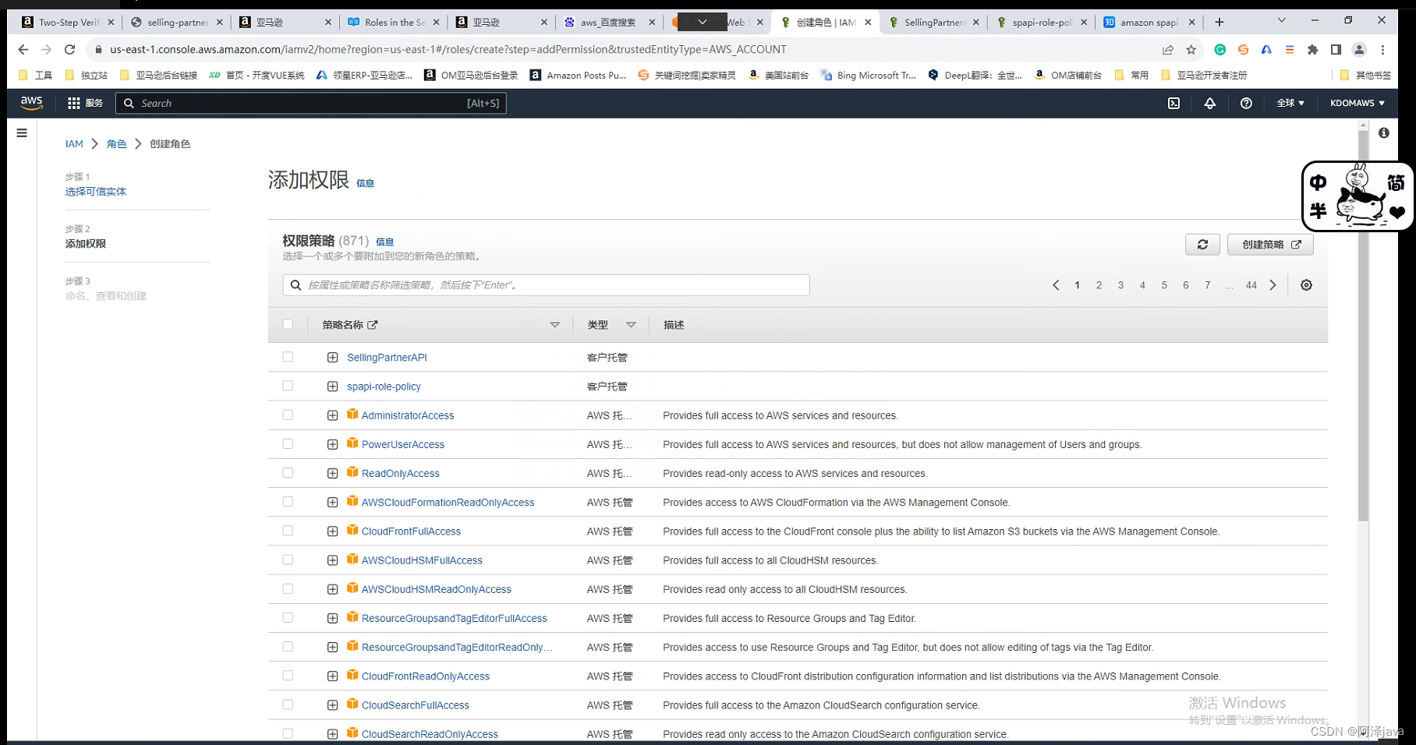This screenshot has height=745, width=1416.
Task: Go back in browser history
Action: point(23,49)
